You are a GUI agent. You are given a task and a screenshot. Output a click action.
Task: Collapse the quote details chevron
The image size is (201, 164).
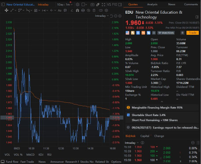162,101
